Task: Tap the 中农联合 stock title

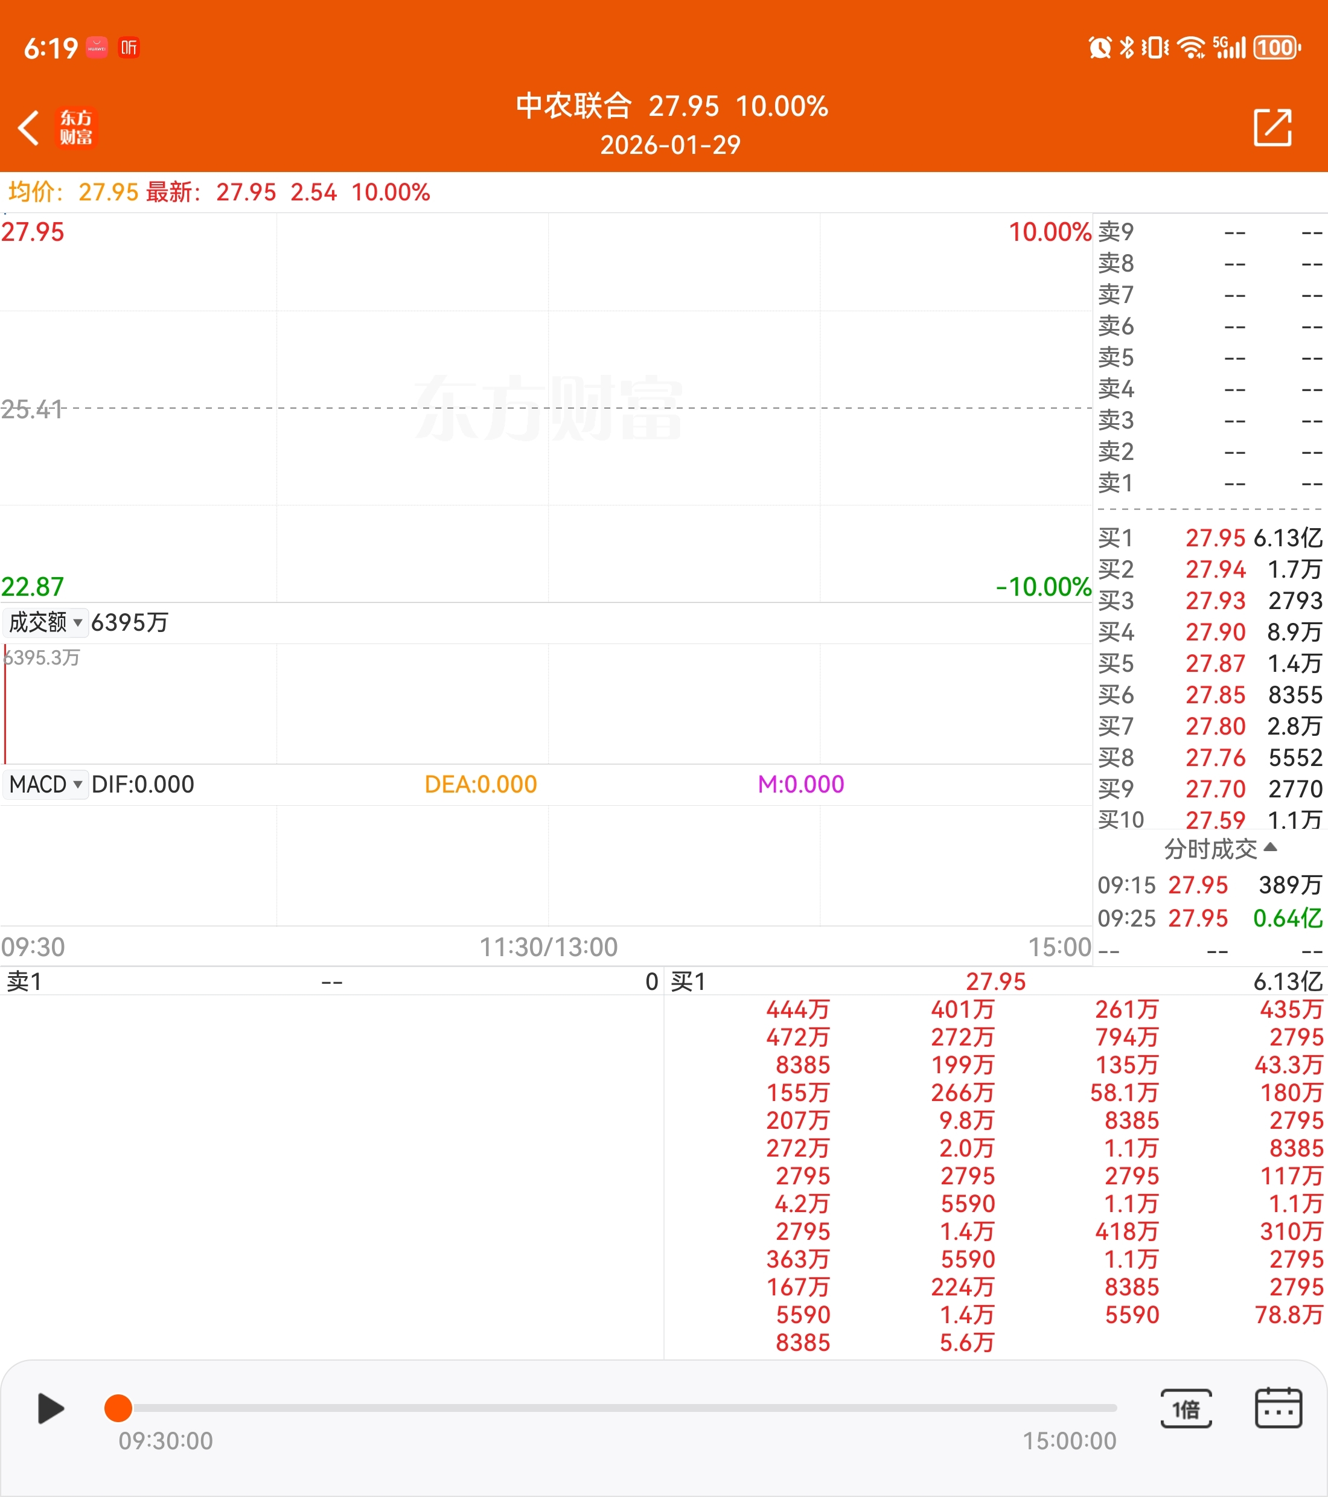Action: tap(573, 107)
